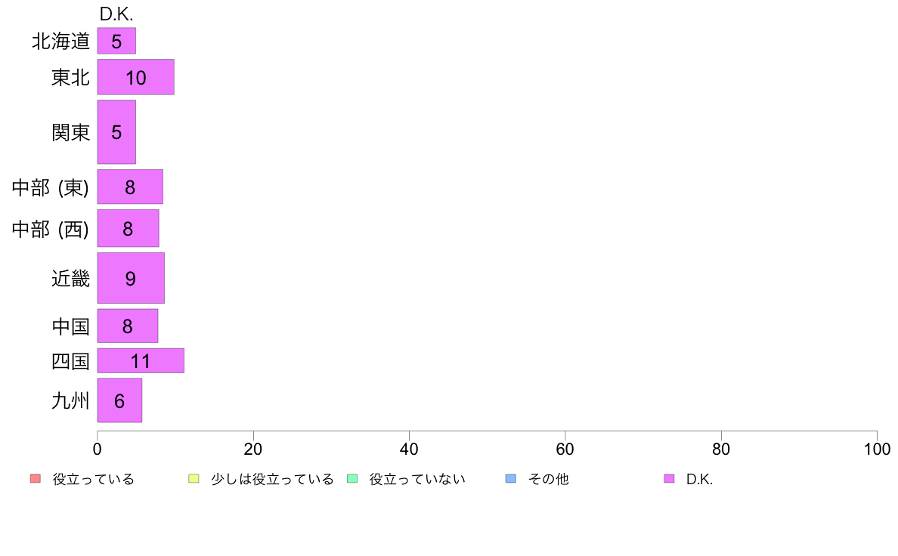The width and height of the screenshot is (898, 556).
Task: Click the 役立っている legend text
Action: 93,479
